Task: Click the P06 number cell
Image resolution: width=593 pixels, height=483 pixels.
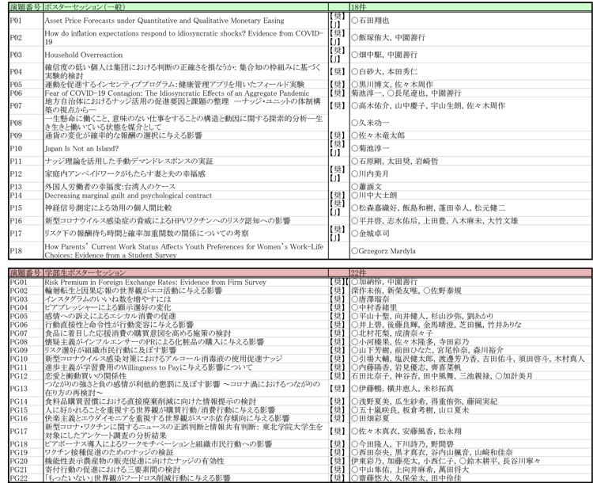Action: click(26, 93)
